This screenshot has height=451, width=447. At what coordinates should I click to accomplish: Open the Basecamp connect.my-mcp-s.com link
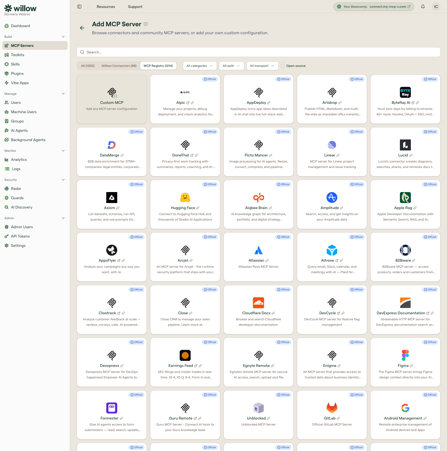point(374,7)
